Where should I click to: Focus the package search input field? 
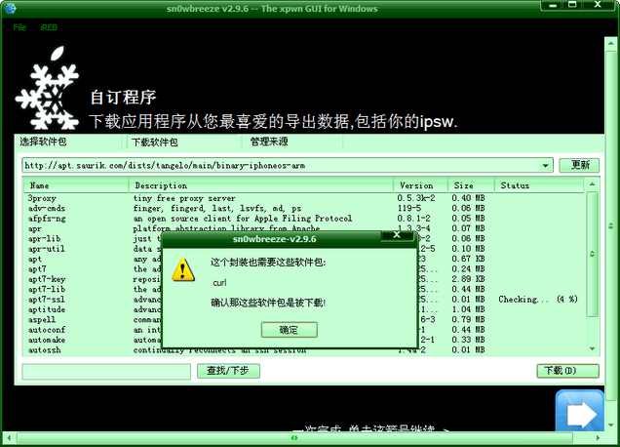click(106, 372)
